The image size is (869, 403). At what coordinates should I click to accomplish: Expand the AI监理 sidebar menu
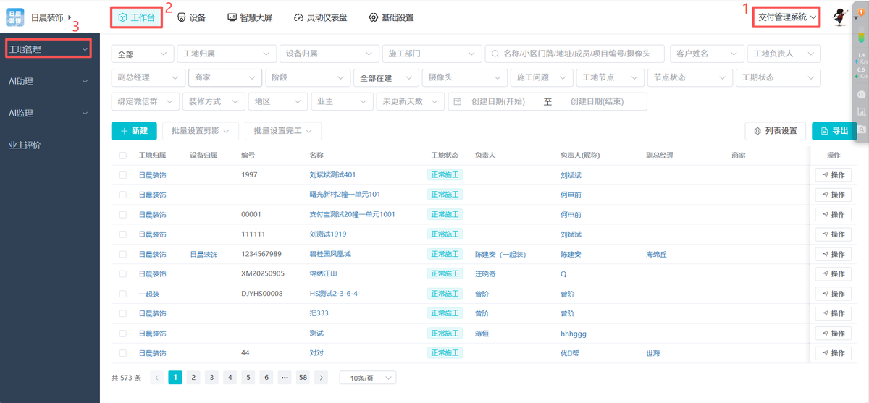tap(49, 113)
